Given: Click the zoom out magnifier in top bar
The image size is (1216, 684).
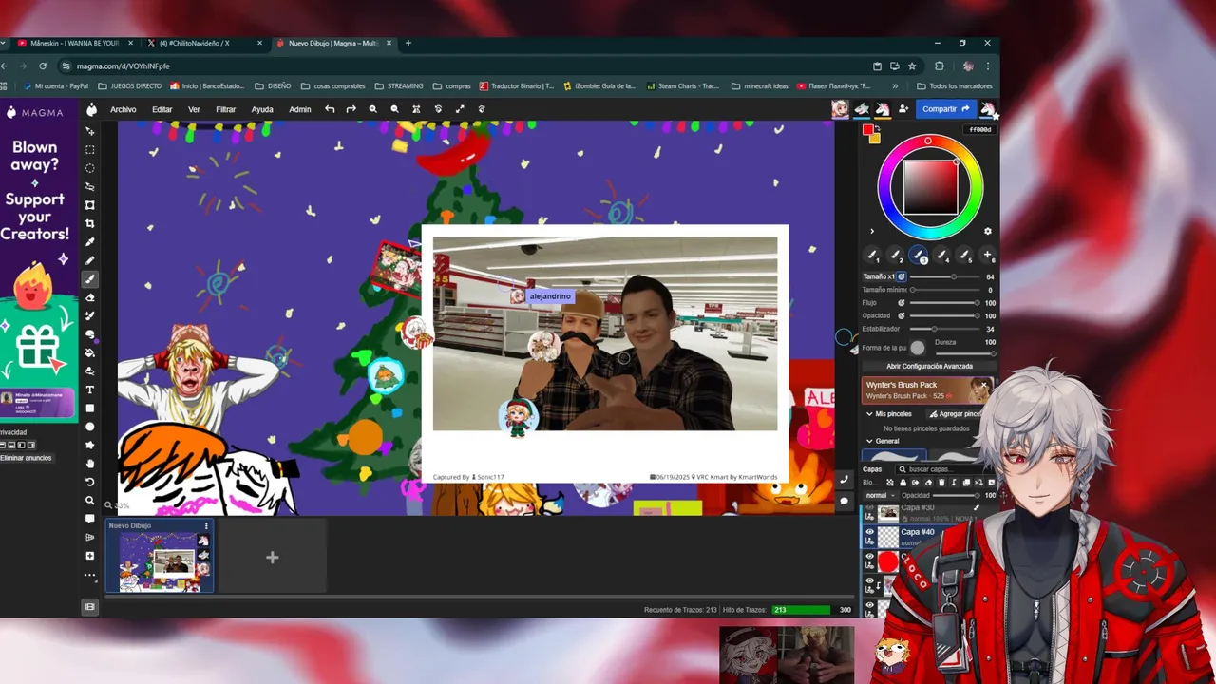Looking at the screenshot, I should pyautogui.click(x=394, y=109).
